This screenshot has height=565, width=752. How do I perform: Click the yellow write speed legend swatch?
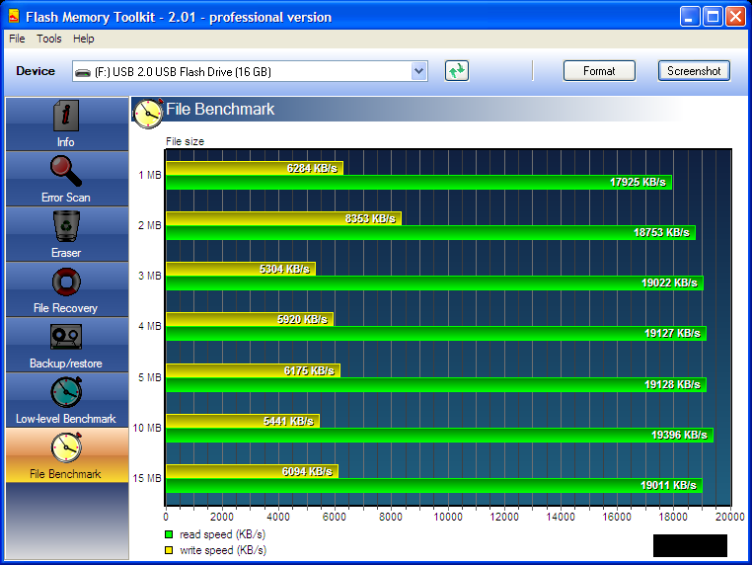pyautogui.click(x=169, y=550)
